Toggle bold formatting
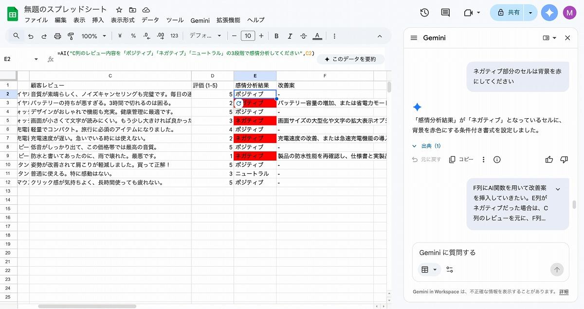Screen dimensions: 584x309 276,36
